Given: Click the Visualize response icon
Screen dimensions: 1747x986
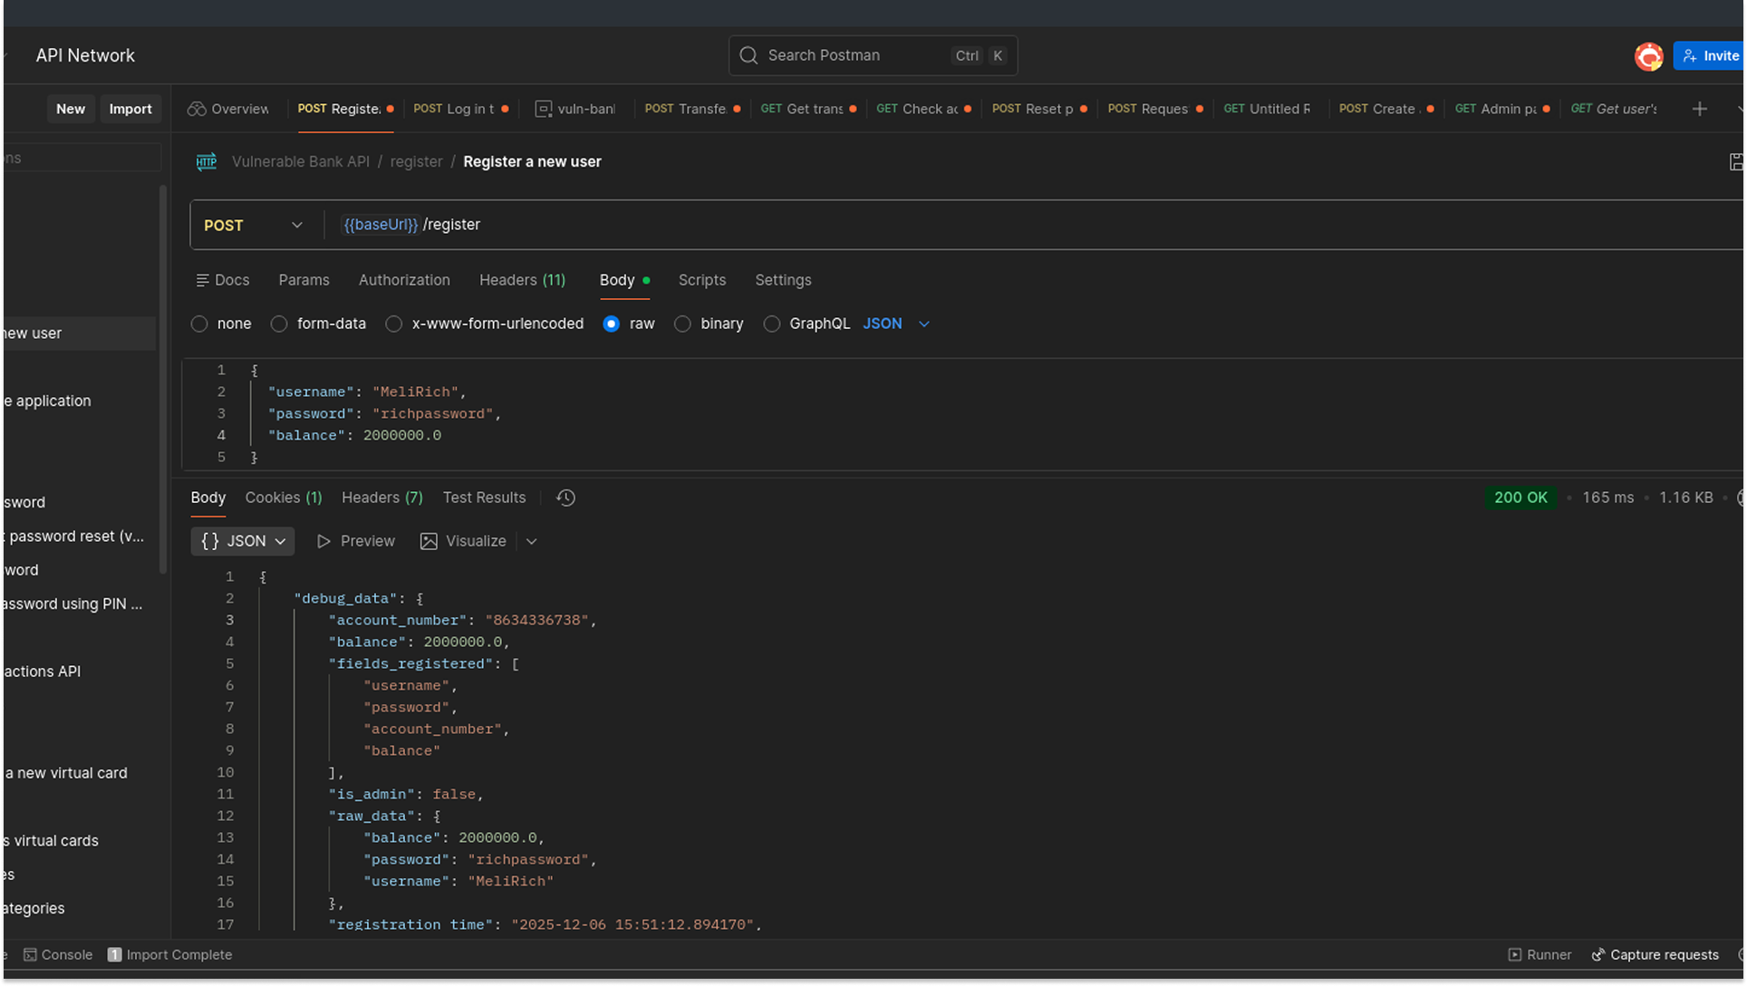Looking at the screenshot, I should click(x=429, y=541).
